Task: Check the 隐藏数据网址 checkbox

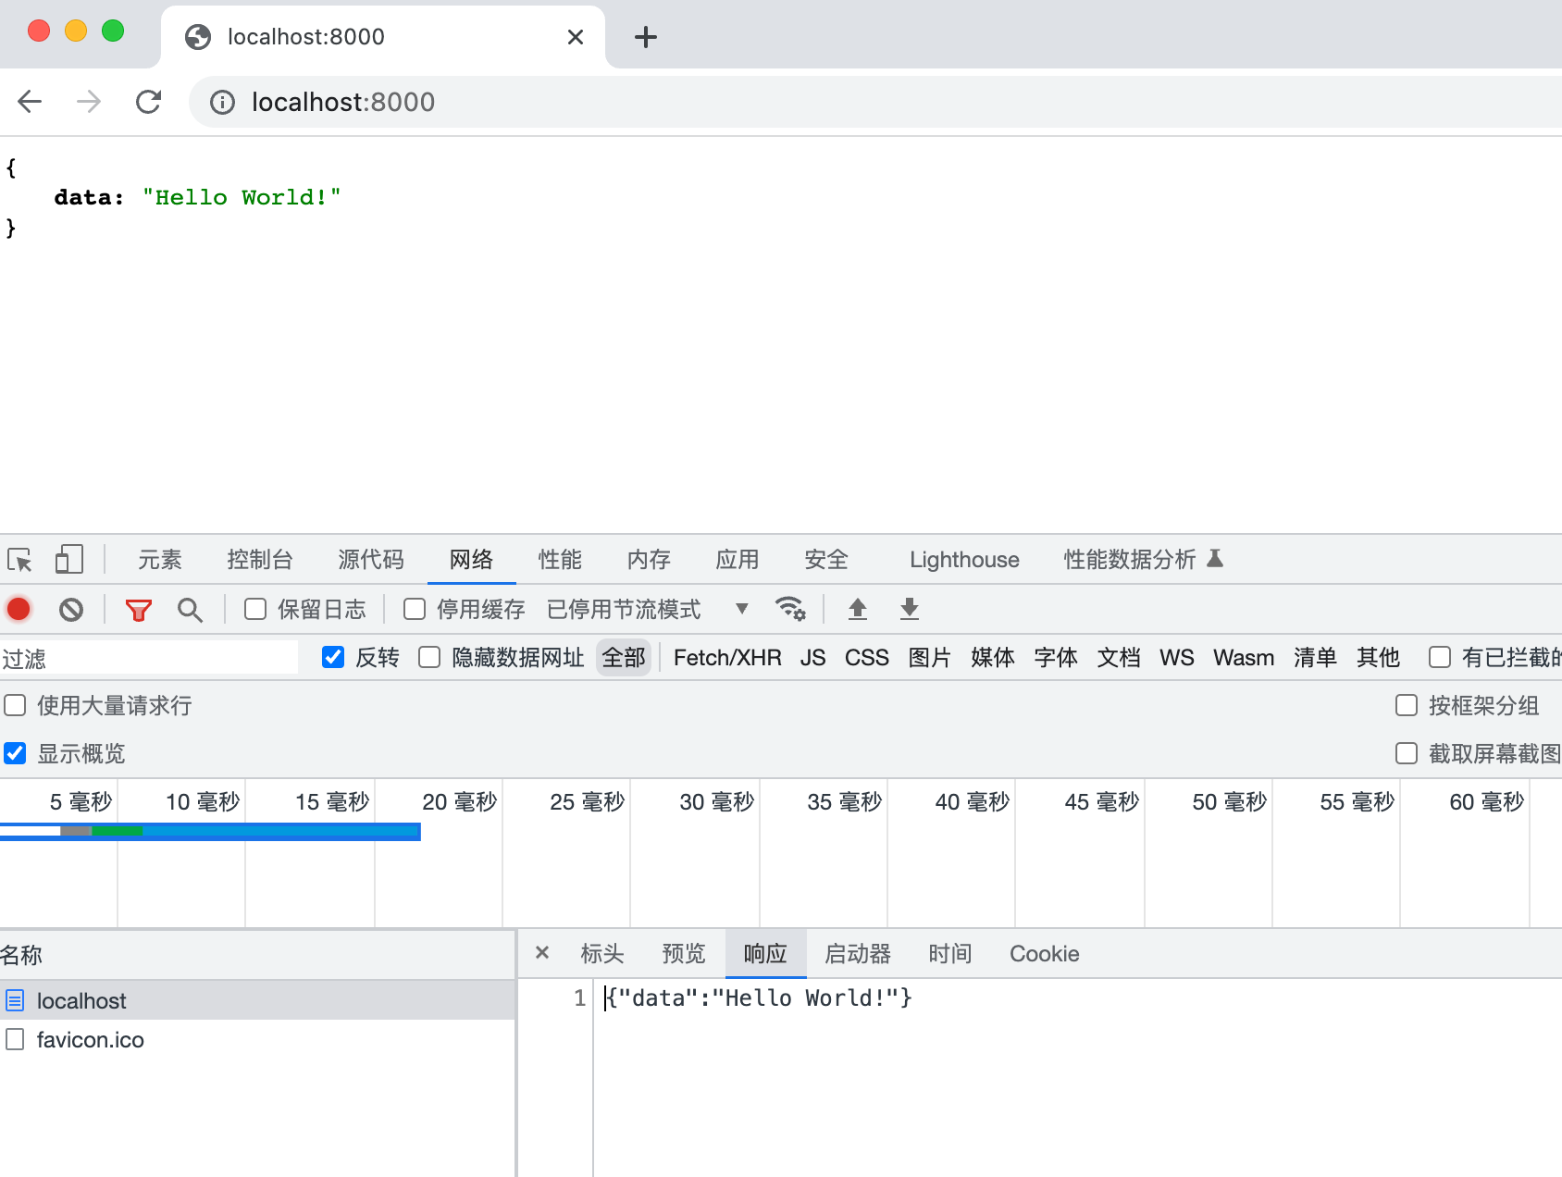Action: [429, 657]
